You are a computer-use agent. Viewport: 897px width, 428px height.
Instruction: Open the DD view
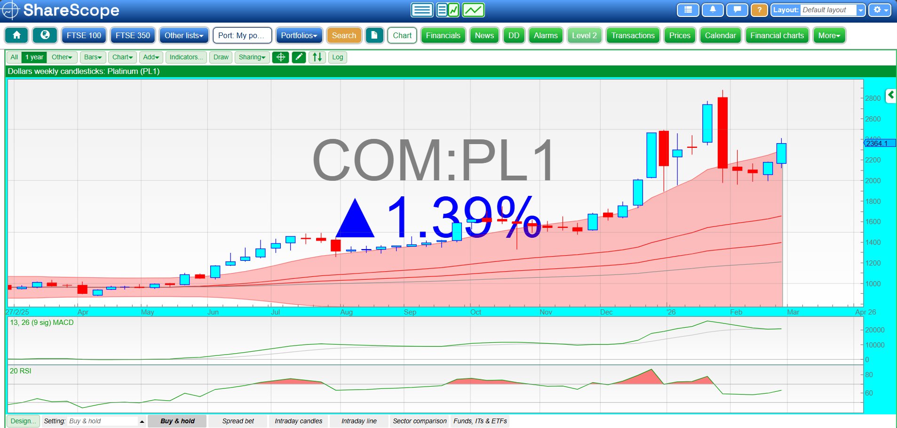514,35
